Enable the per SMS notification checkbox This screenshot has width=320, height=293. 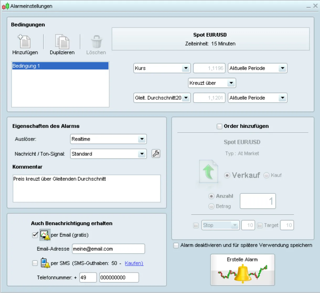[35, 263]
